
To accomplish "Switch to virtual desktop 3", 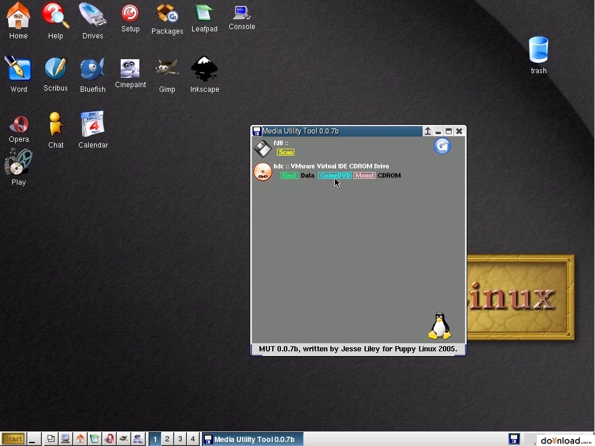I will pyautogui.click(x=180, y=439).
